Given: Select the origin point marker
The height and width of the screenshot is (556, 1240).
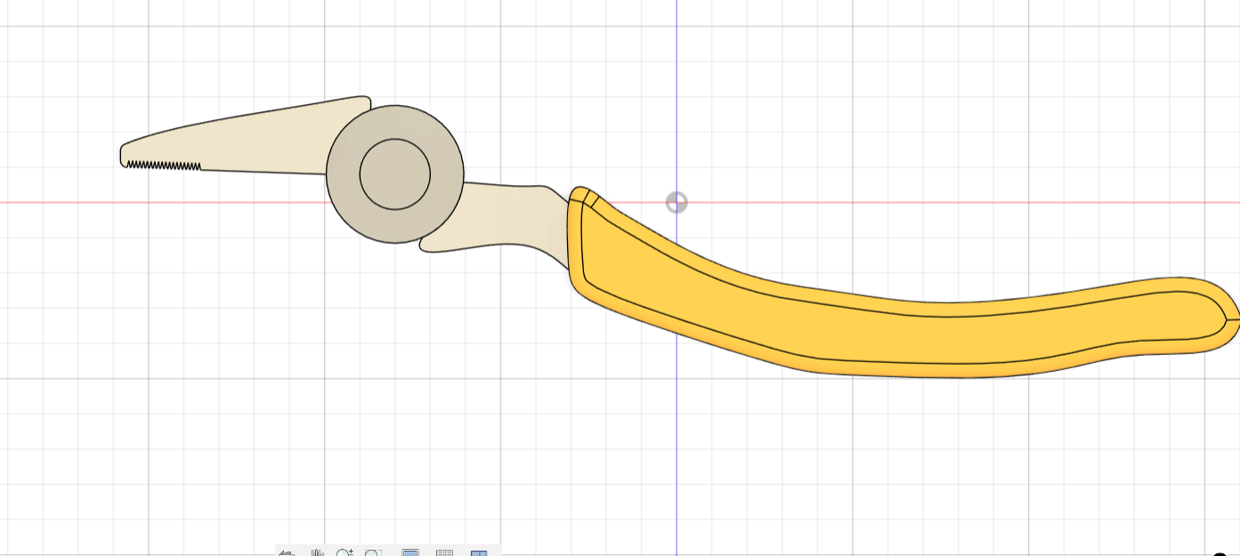Looking at the screenshot, I should 677,203.
